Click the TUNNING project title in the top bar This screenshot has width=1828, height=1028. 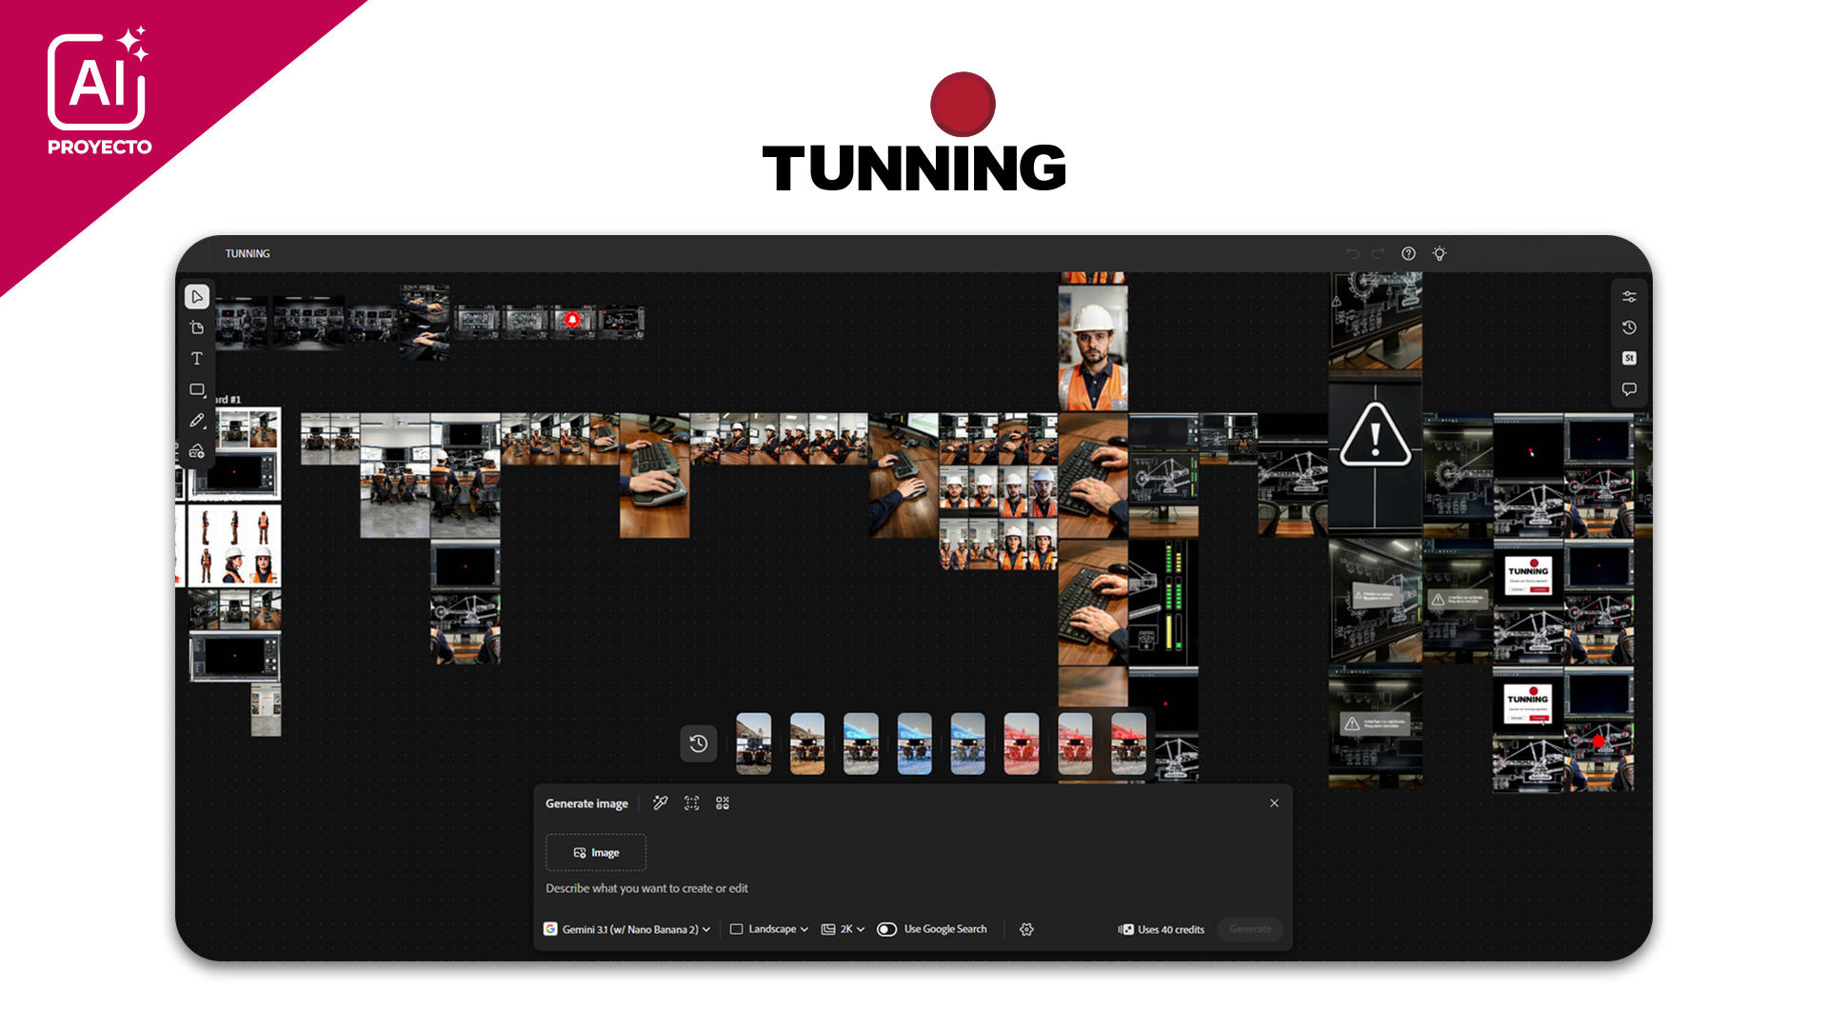[248, 253]
